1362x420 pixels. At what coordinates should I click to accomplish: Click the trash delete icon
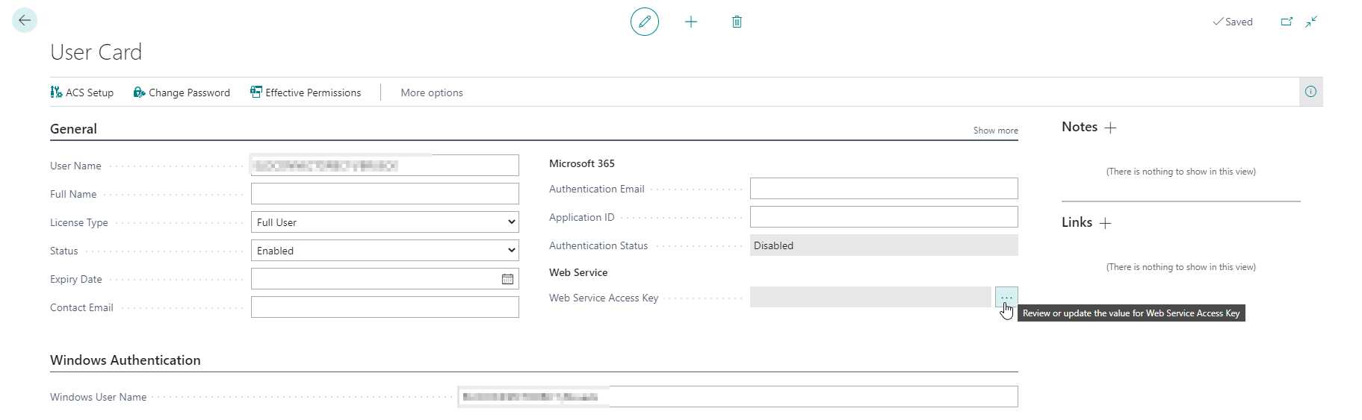pos(737,22)
